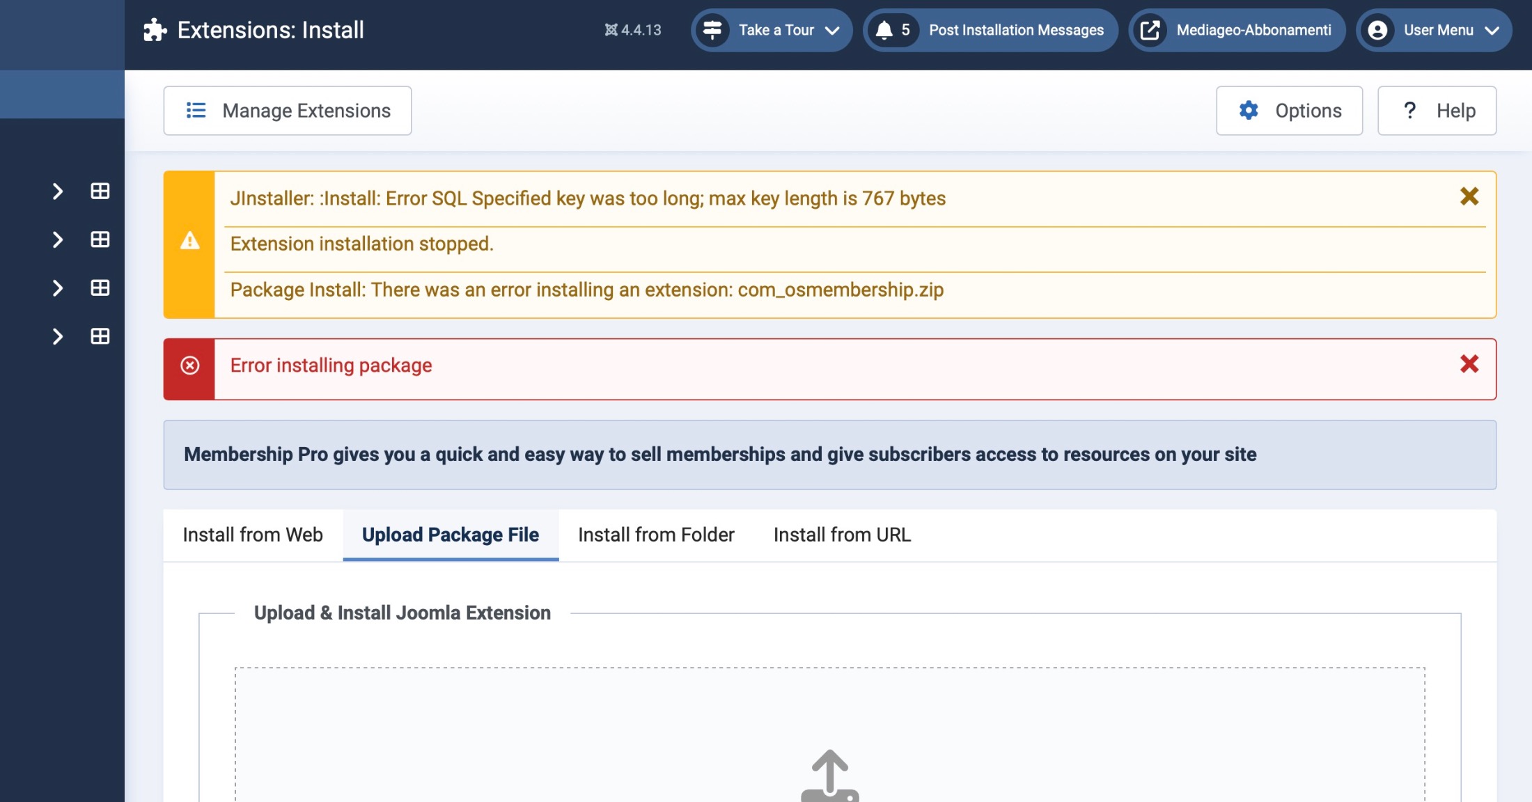Click the 'Error installing package' message text

click(x=331, y=365)
